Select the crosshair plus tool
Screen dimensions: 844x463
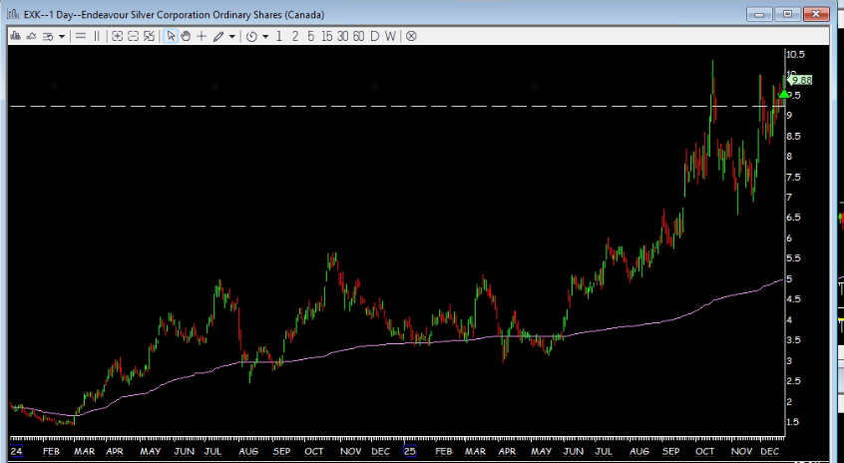click(x=202, y=36)
